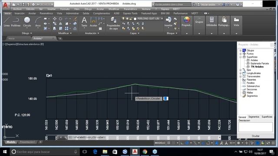
Task: Click the command line input
Action: (144, 137)
